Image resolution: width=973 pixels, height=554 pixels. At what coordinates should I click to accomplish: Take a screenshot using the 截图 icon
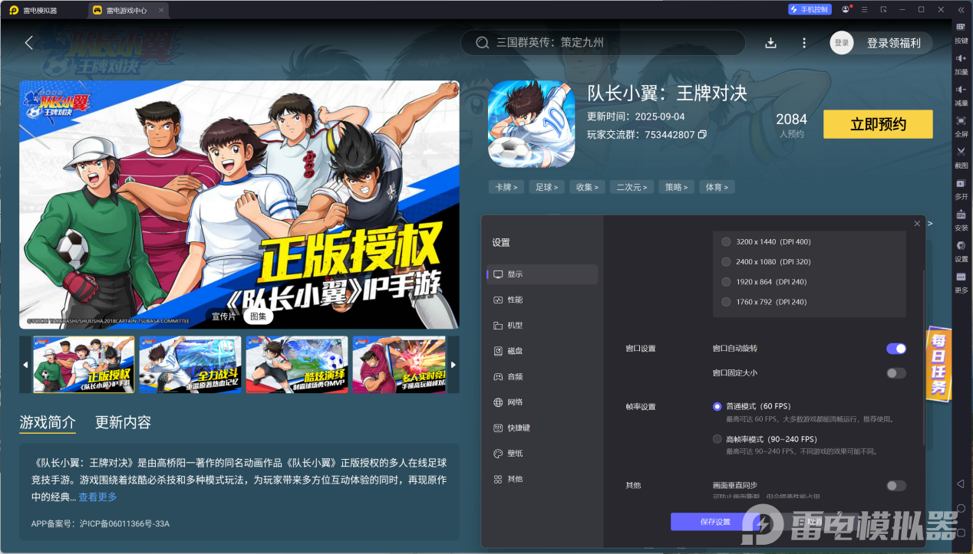point(961,156)
